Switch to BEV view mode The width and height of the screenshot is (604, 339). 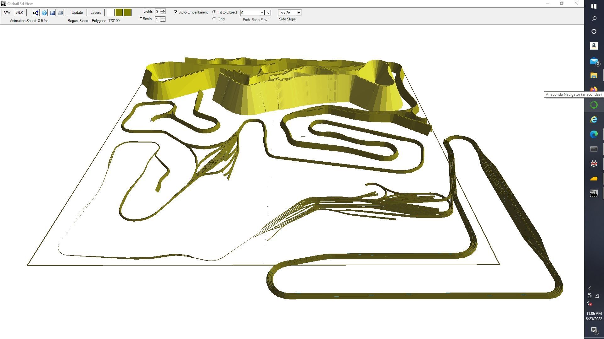click(x=7, y=13)
